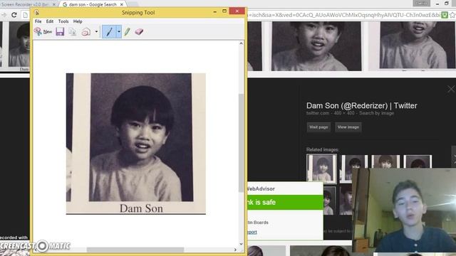456x256 pixels.
Task: Close the Google image preview panel
Action: (451, 89)
